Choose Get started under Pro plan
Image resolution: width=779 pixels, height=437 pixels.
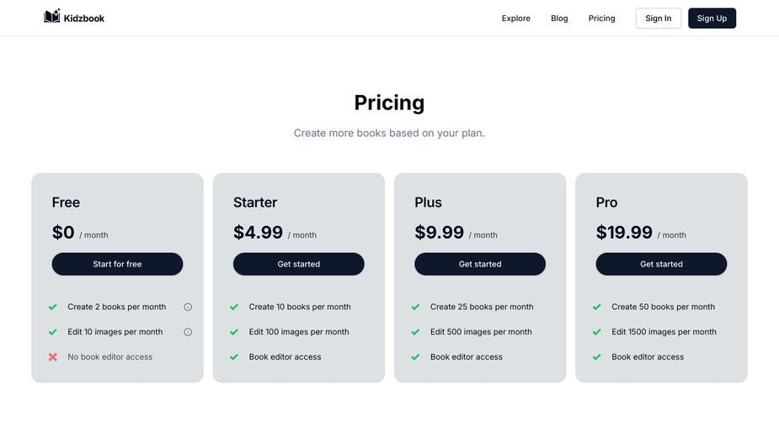click(x=661, y=264)
